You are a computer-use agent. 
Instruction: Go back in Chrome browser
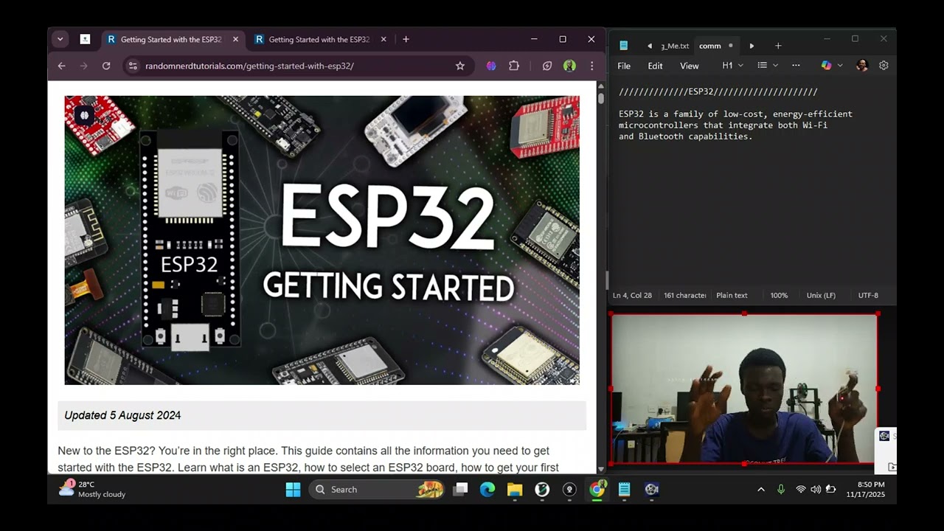click(x=62, y=66)
